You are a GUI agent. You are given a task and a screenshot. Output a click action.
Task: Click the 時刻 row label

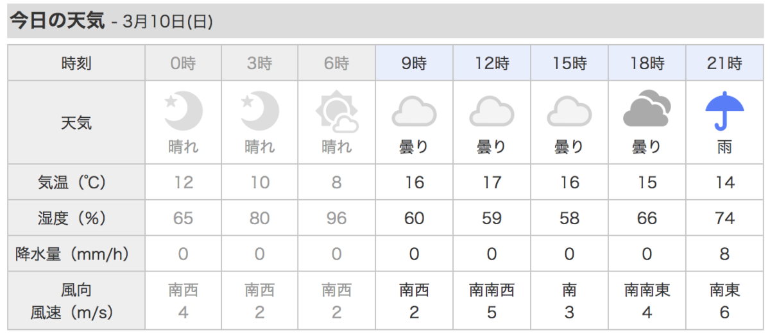click(x=76, y=63)
